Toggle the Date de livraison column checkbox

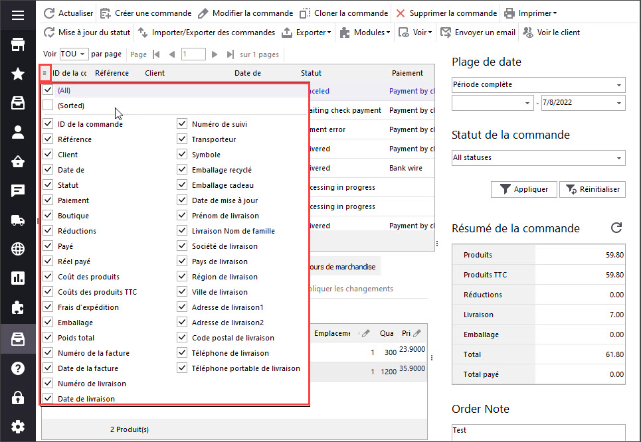point(48,398)
